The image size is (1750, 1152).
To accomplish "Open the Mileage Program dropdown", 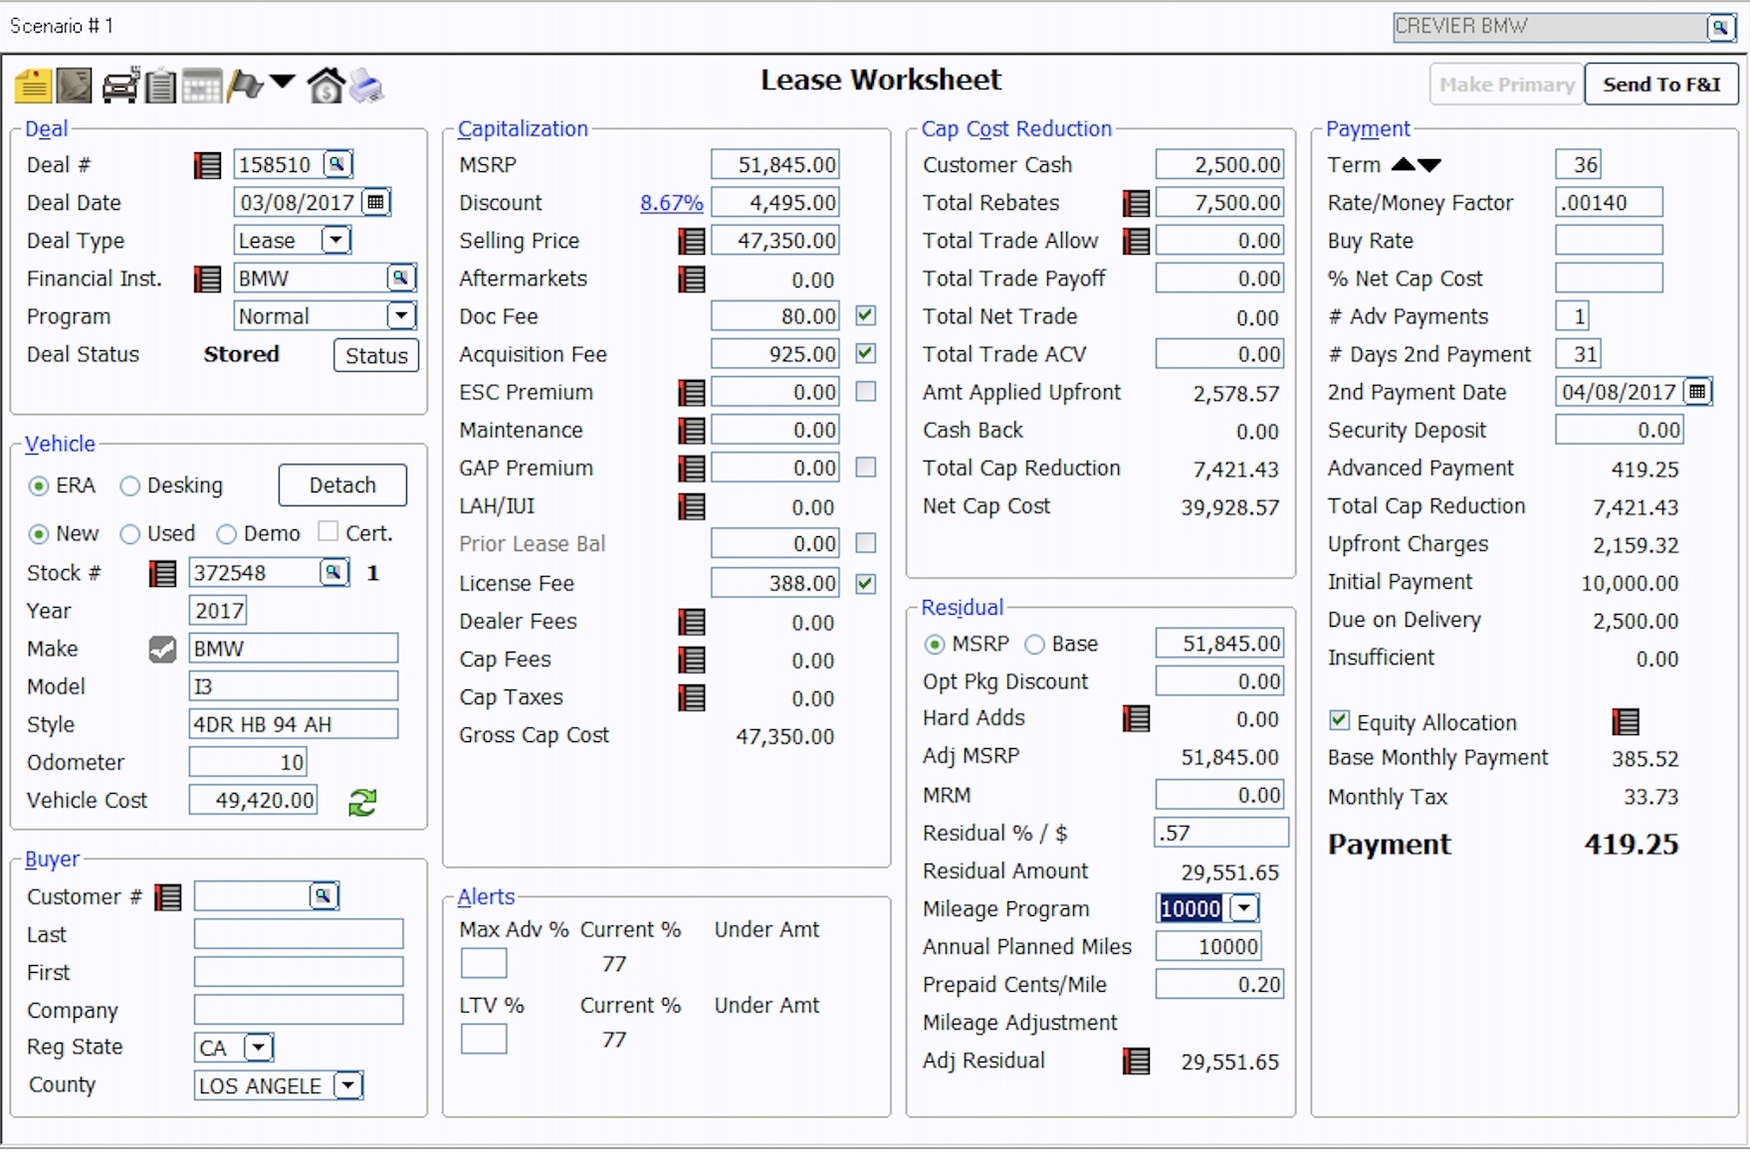I will pos(1244,908).
